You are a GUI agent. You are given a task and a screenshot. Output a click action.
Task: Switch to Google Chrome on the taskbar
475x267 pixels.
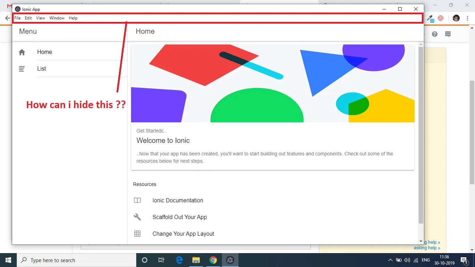(x=213, y=260)
